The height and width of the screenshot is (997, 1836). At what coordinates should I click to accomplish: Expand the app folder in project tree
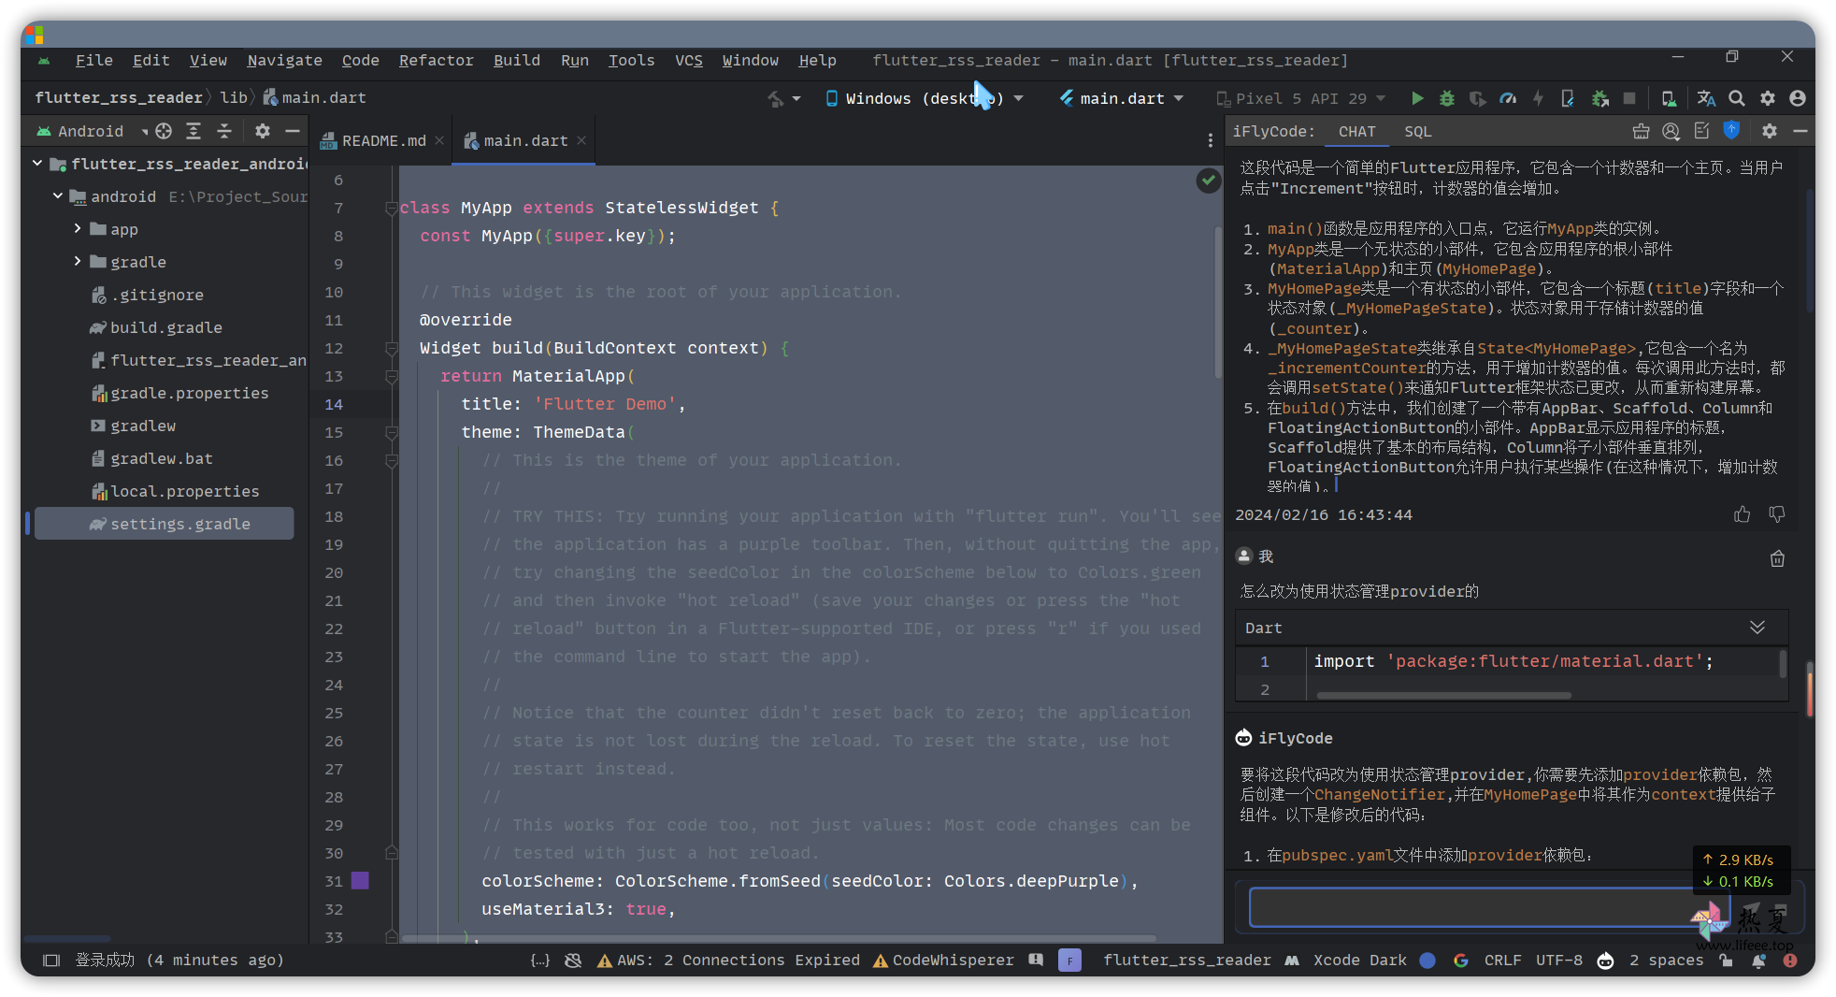click(78, 229)
